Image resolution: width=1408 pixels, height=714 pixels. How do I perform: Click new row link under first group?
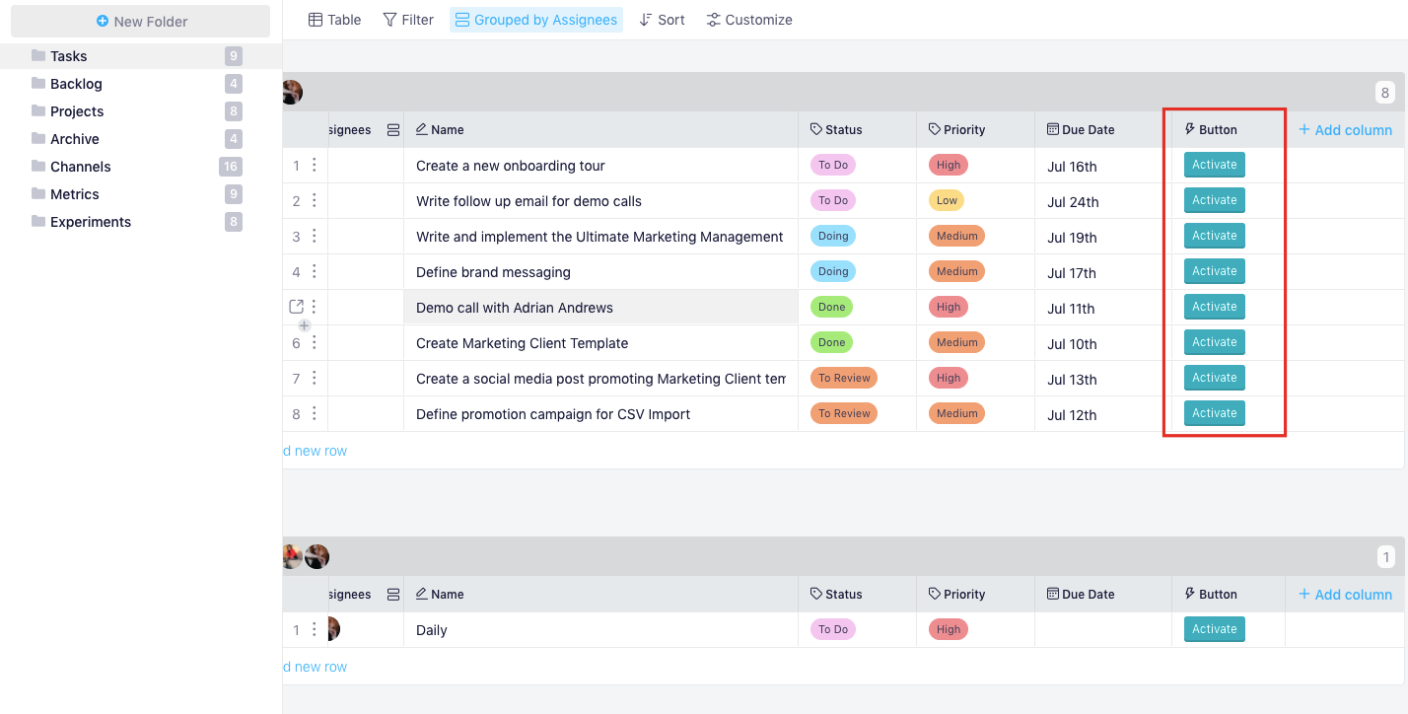(316, 451)
